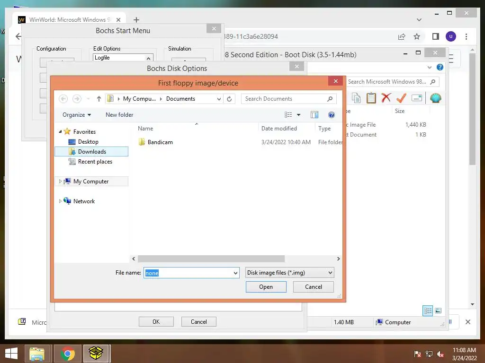The height and width of the screenshot is (363, 485).
Task: Open the Disk image files filter dropdown
Action: tap(289, 273)
